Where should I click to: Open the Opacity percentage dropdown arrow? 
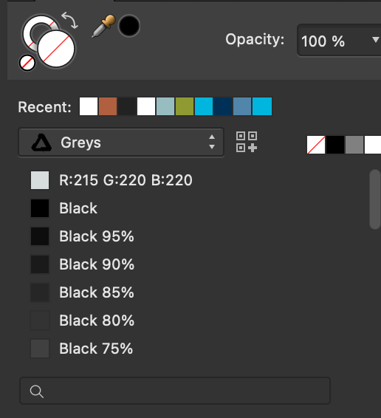[376, 40]
